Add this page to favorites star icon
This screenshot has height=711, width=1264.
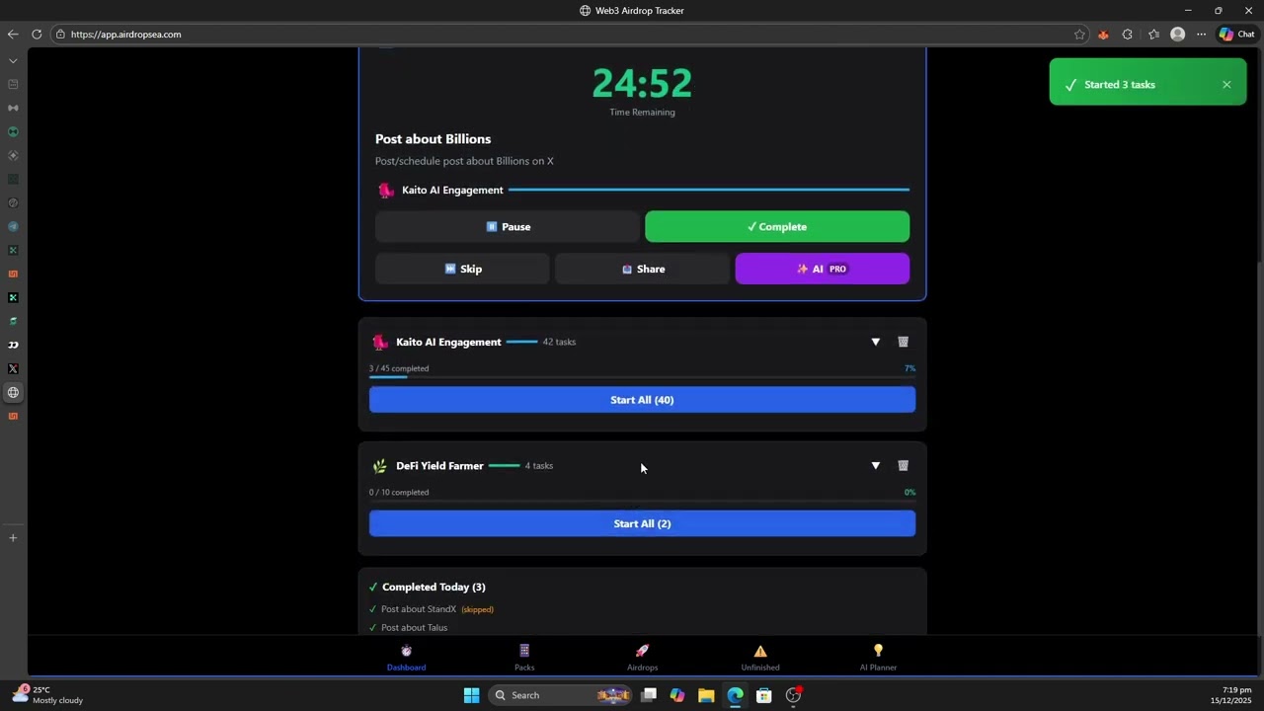click(1079, 35)
